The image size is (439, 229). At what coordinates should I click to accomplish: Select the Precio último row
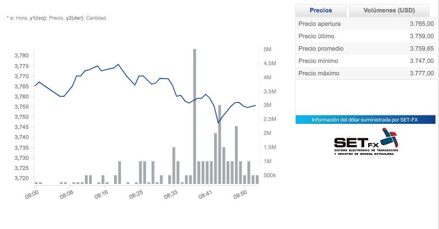pos(365,37)
